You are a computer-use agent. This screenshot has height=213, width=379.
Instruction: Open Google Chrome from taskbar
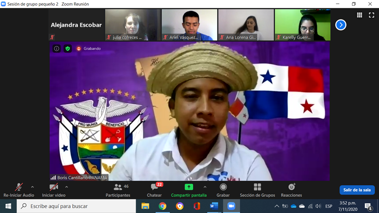click(162, 206)
